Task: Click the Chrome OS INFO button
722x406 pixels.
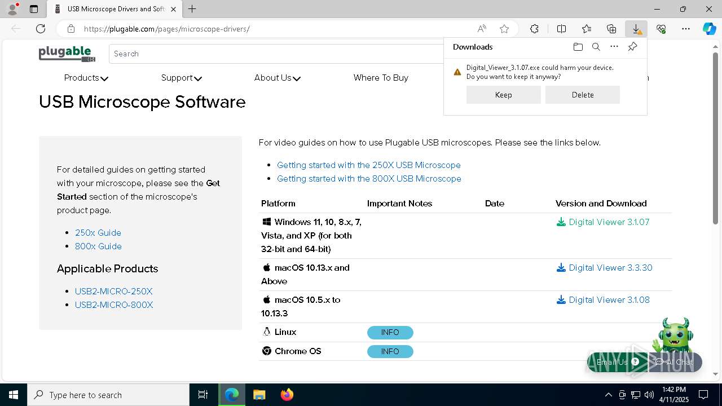Action: click(390, 351)
